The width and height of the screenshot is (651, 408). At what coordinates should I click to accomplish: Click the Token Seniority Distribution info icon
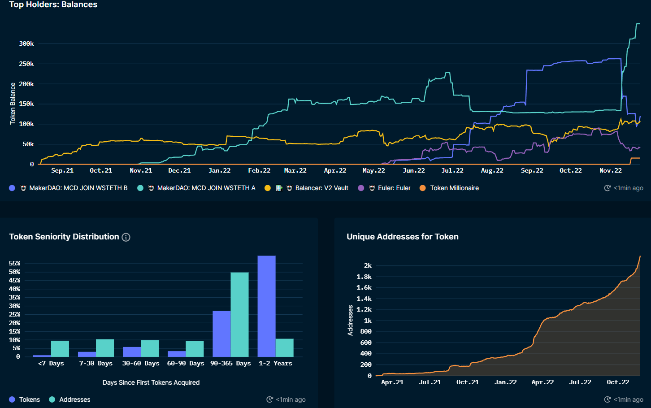(126, 237)
